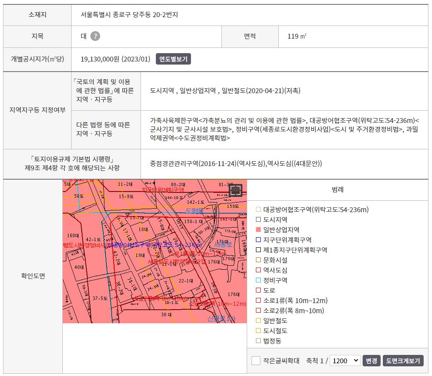Click the 도로 legend swatch

[x=258, y=290]
